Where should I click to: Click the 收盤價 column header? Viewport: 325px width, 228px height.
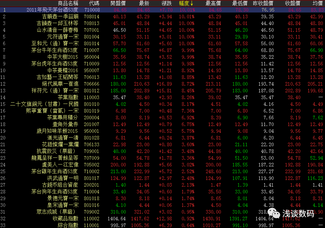coord(293,3)
